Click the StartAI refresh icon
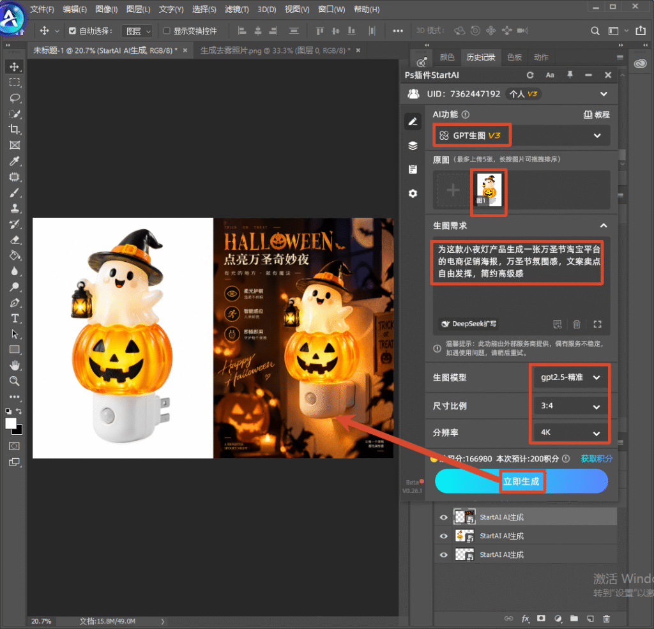This screenshot has width=654, height=629. (530, 75)
